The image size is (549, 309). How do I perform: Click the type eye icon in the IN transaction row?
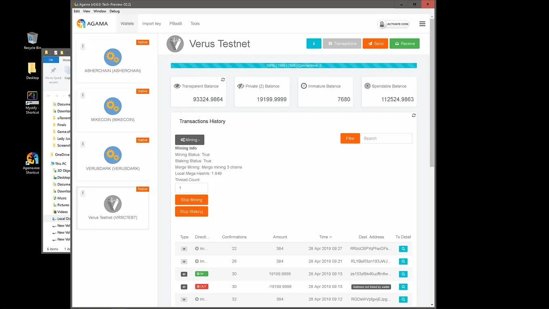184,274
